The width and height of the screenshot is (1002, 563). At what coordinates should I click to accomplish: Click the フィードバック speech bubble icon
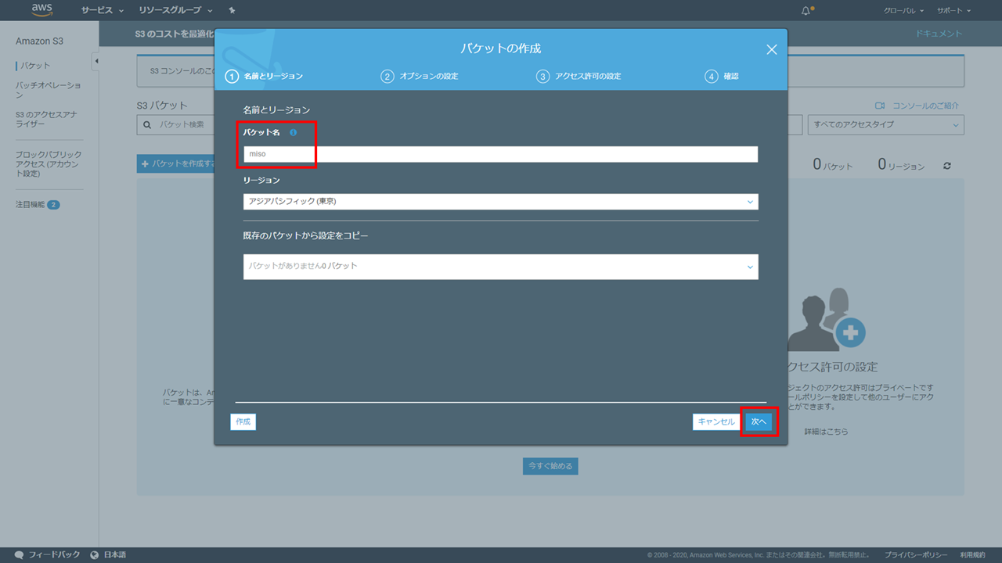tap(20, 554)
